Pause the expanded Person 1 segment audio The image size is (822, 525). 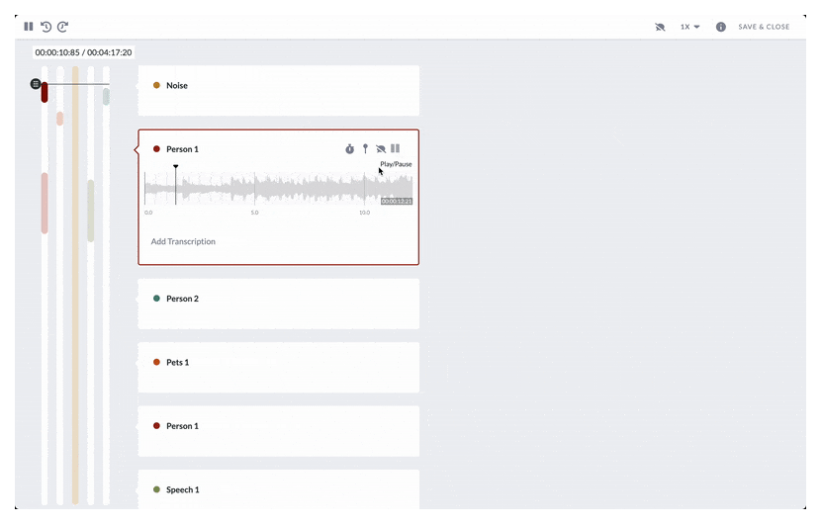click(396, 149)
